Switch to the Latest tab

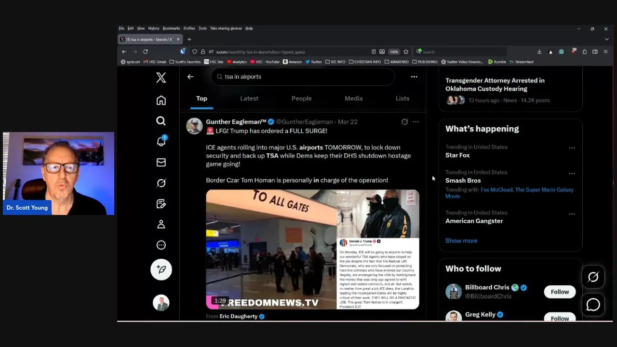pyautogui.click(x=249, y=98)
